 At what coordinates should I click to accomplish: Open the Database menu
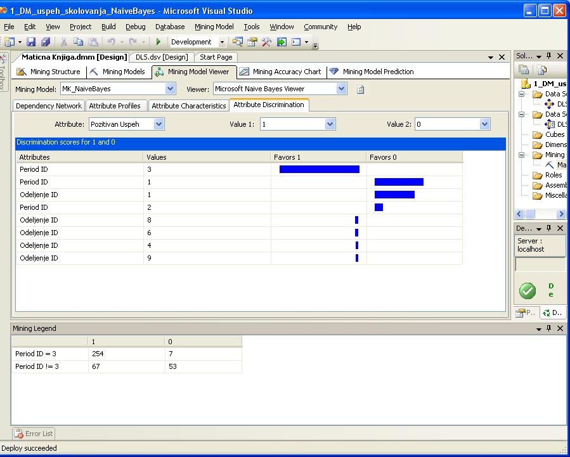tap(170, 27)
